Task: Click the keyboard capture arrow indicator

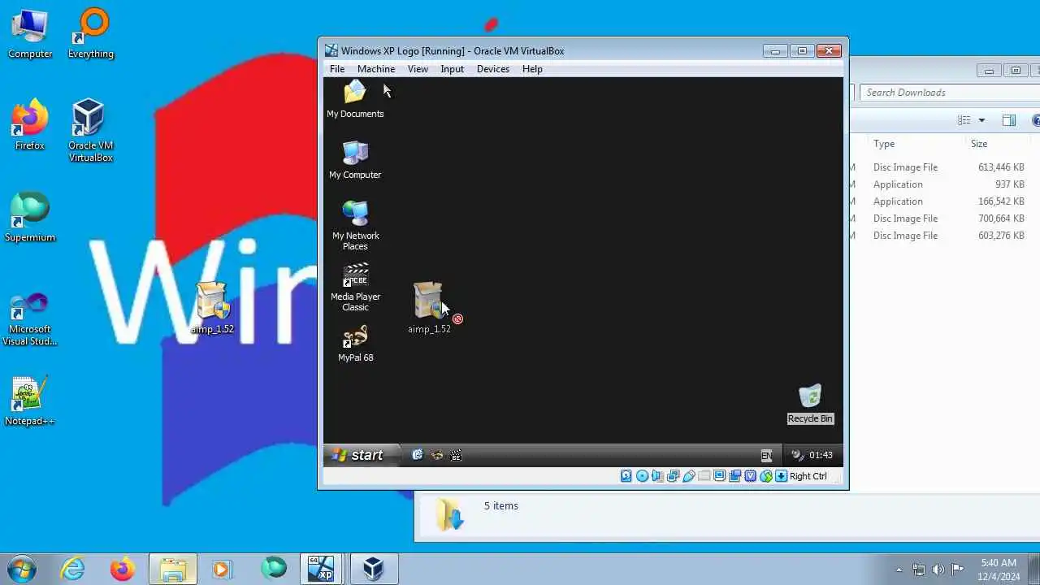Action: coord(781,476)
